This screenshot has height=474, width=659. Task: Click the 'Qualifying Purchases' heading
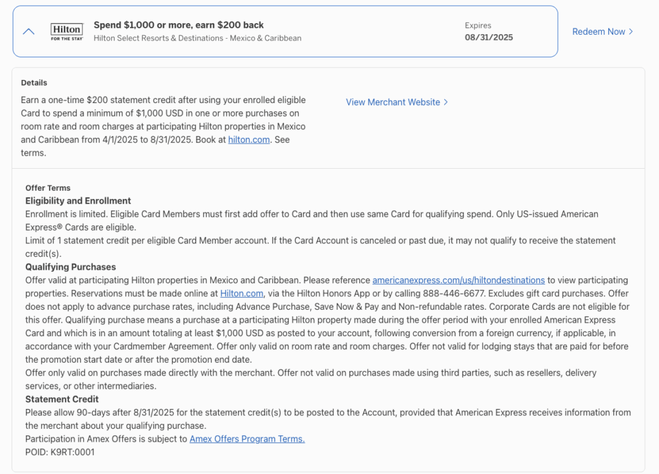coord(71,267)
